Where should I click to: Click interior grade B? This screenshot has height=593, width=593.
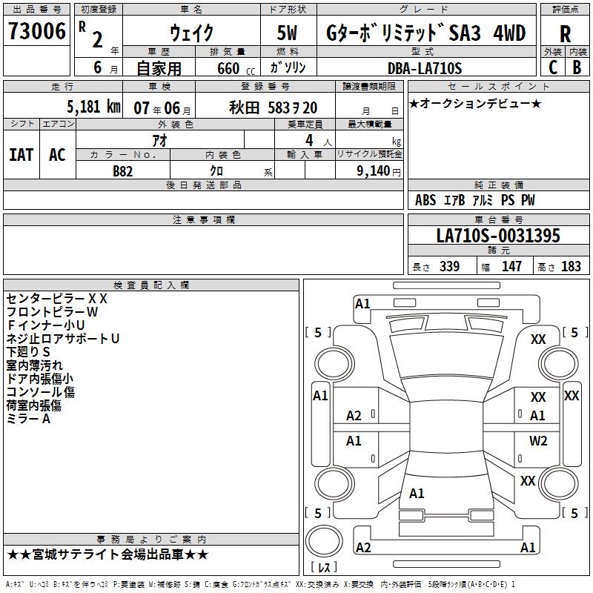[577, 67]
